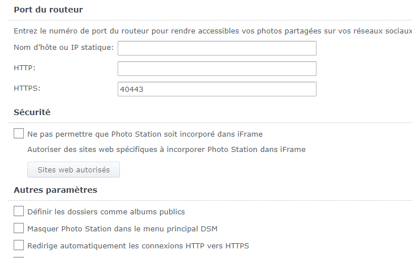Click the "Redirige automatiquement les connexions" label text
Image resolution: width=412 pixels, height=258 pixels.
138,246
